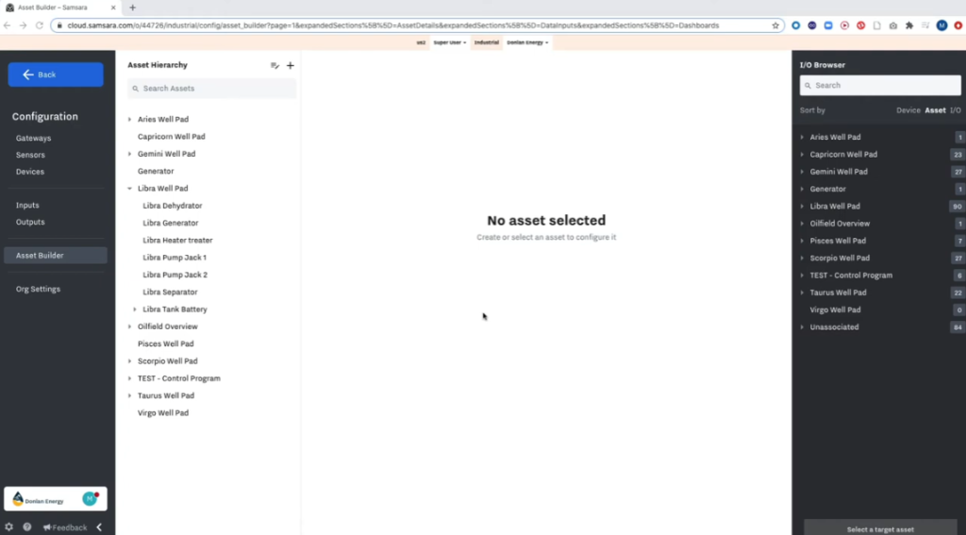966x535 pixels.
Task: Click the user avatar in the Donlan Energy card
Action: (x=91, y=498)
